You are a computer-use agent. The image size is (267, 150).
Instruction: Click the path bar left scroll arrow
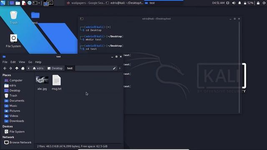click(29, 68)
